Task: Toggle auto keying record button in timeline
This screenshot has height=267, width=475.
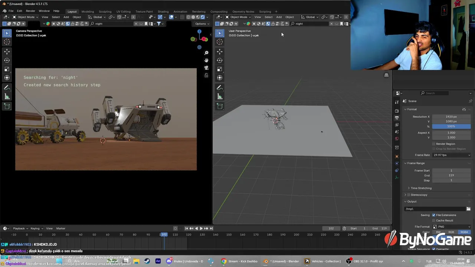Action: (x=176, y=228)
